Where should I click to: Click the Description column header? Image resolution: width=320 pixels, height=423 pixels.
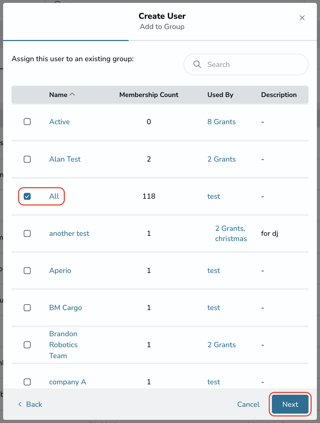(279, 95)
